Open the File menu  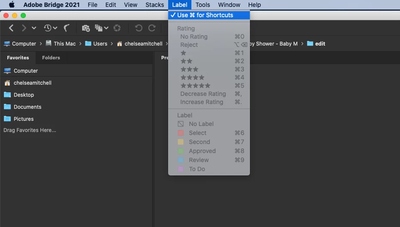point(92,5)
